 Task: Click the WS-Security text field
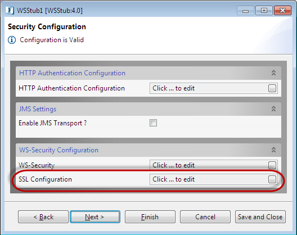coord(214,165)
